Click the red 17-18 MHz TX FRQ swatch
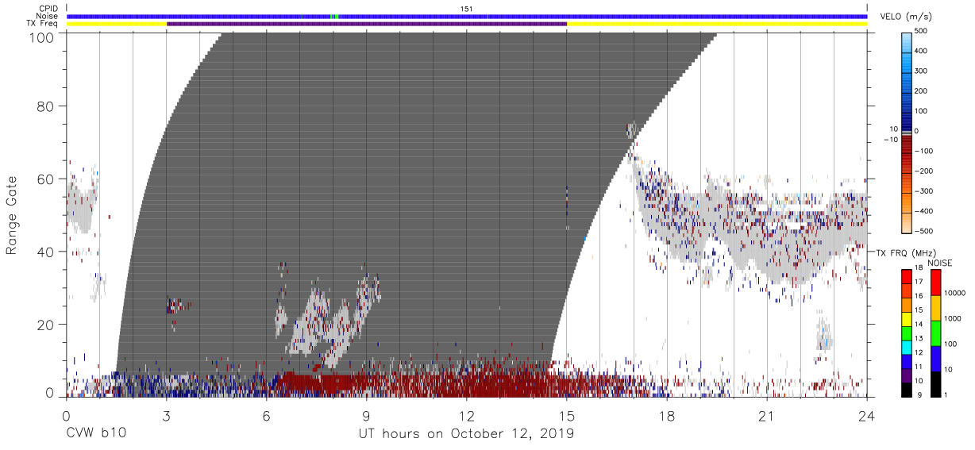Screen dimensions: 975x450 [907, 277]
